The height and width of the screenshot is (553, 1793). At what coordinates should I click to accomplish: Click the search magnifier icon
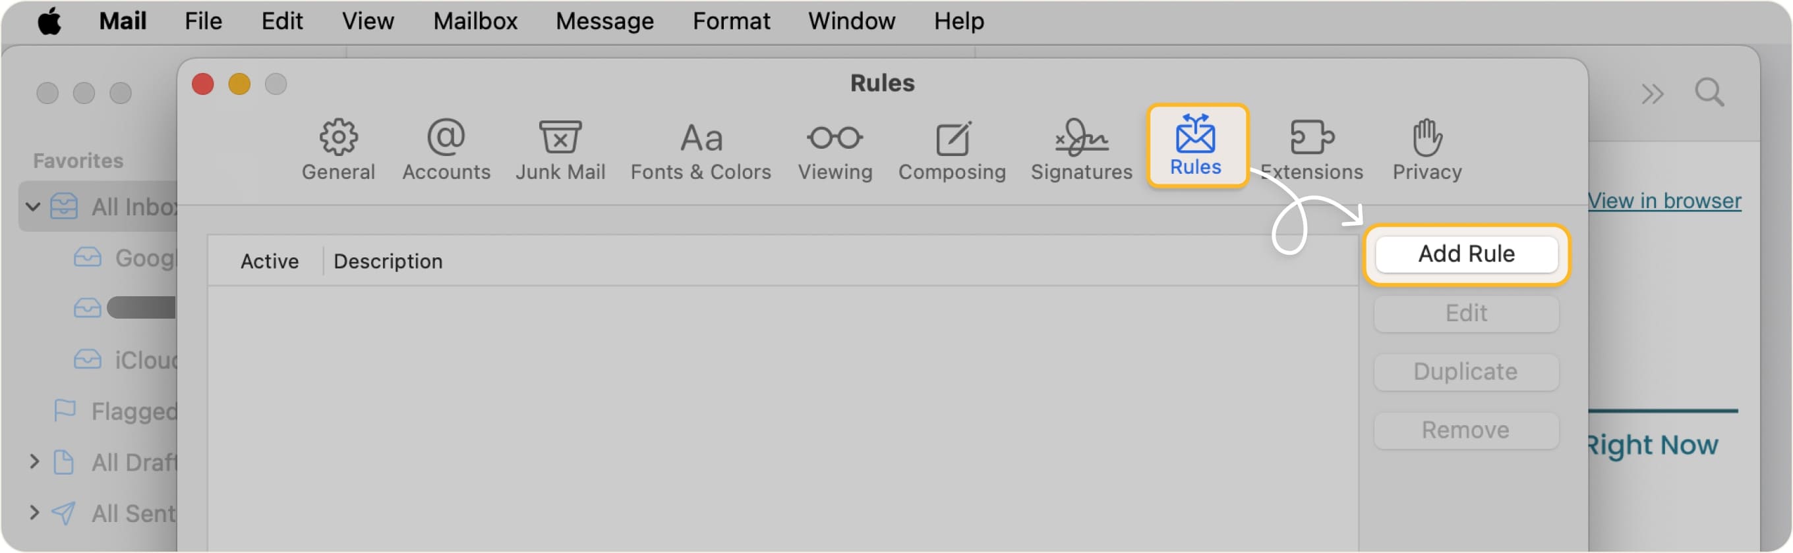pos(1710,92)
